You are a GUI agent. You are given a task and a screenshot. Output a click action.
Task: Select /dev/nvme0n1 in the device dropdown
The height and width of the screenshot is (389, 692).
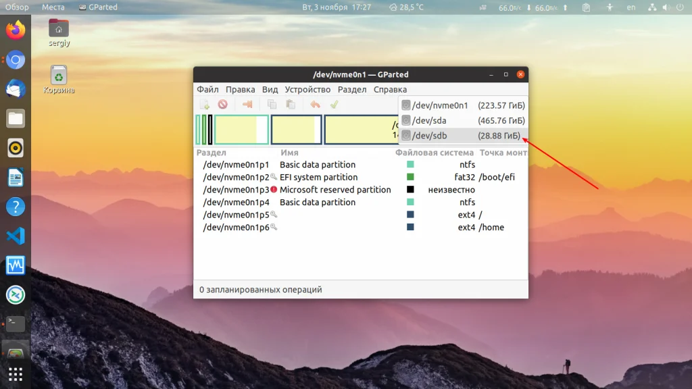pos(463,105)
